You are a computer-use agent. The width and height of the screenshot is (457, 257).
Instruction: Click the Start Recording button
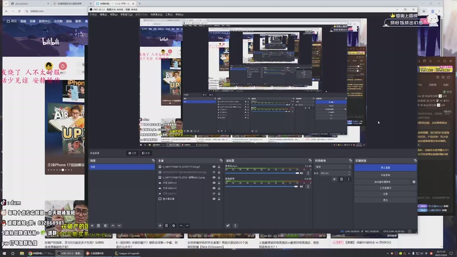coord(385,175)
